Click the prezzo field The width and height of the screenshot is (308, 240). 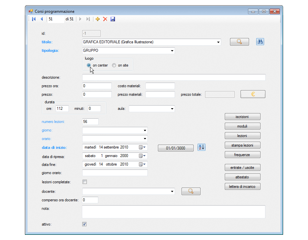[97, 94]
